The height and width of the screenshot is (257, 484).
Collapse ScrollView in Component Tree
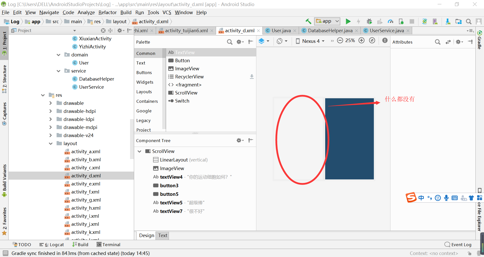point(139,151)
